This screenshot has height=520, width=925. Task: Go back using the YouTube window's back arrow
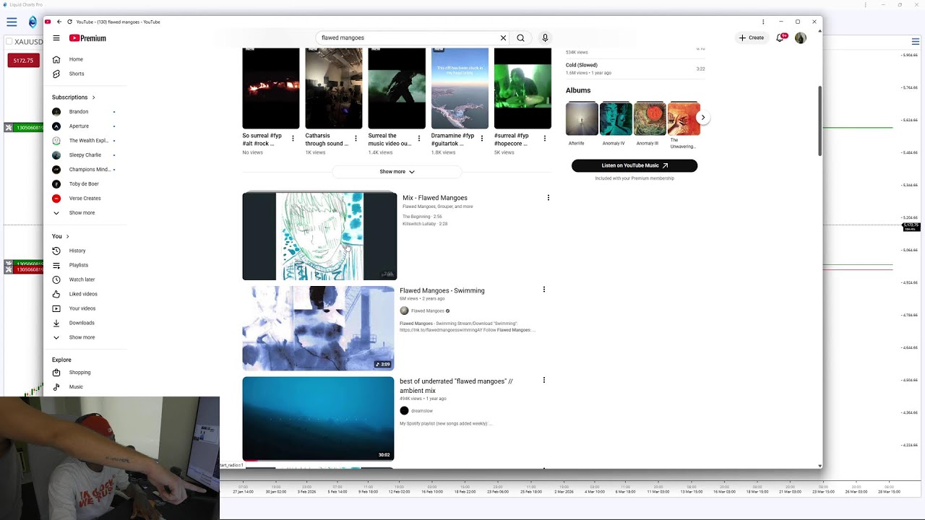point(59,22)
